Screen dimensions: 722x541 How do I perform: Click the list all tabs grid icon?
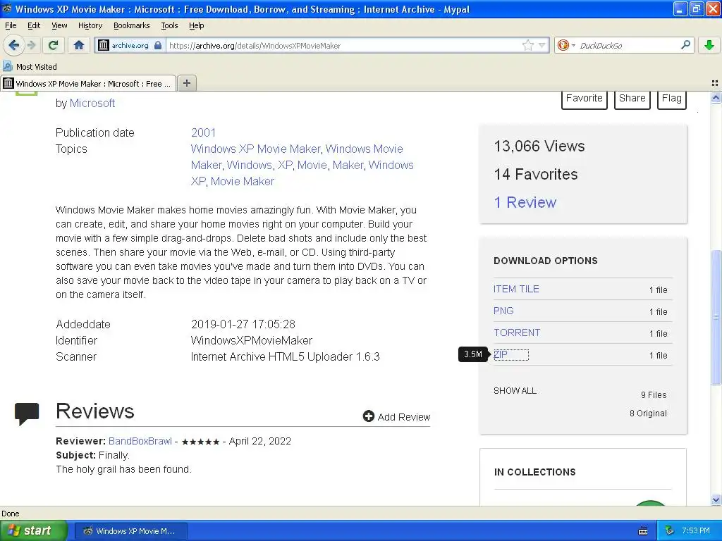pyautogui.click(x=715, y=83)
